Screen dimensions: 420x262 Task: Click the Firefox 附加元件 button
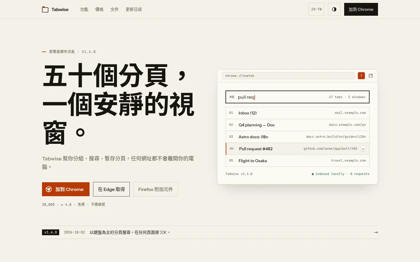point(155,189)
